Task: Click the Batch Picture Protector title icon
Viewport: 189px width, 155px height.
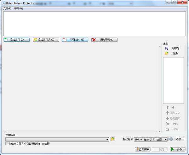Action: click(x=3, y=3)
